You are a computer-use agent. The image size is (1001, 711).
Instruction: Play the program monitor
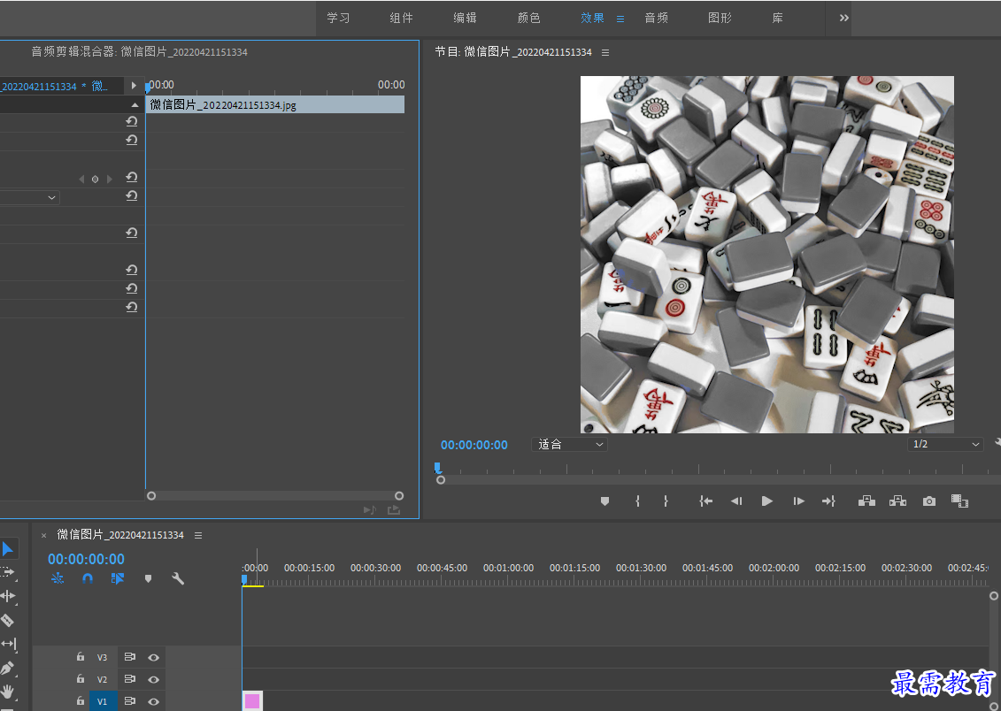(x=767, y=501)
